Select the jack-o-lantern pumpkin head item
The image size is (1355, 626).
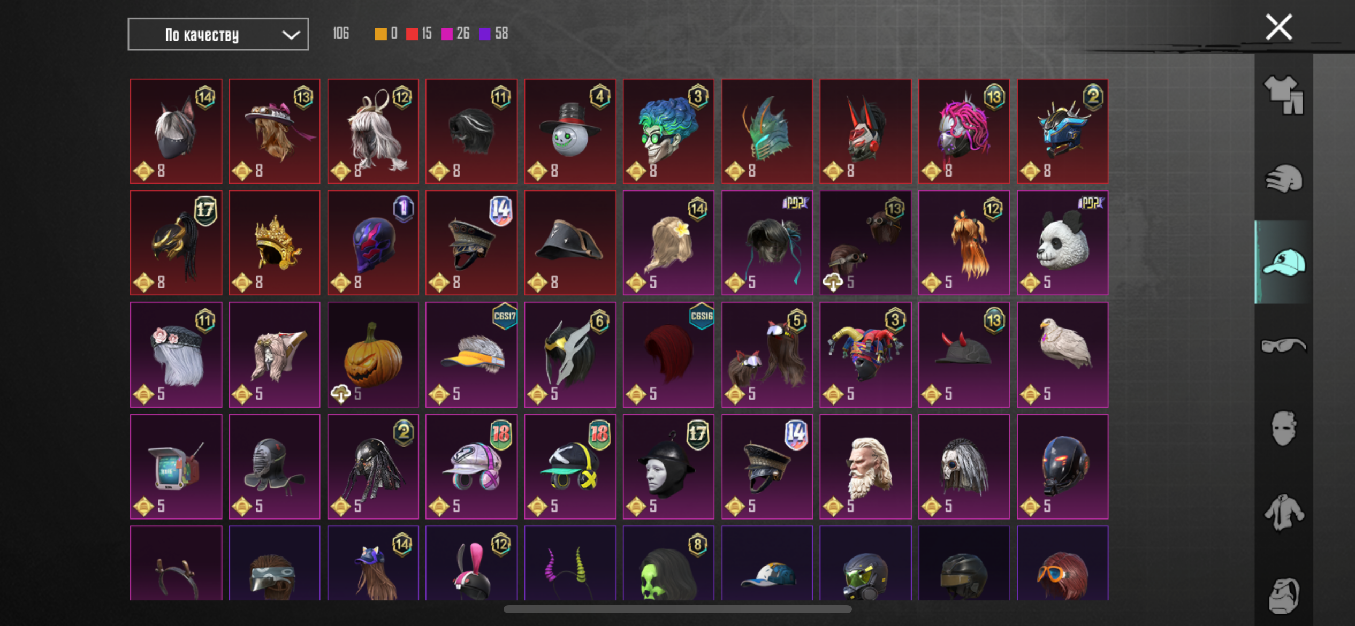[373, 354]
